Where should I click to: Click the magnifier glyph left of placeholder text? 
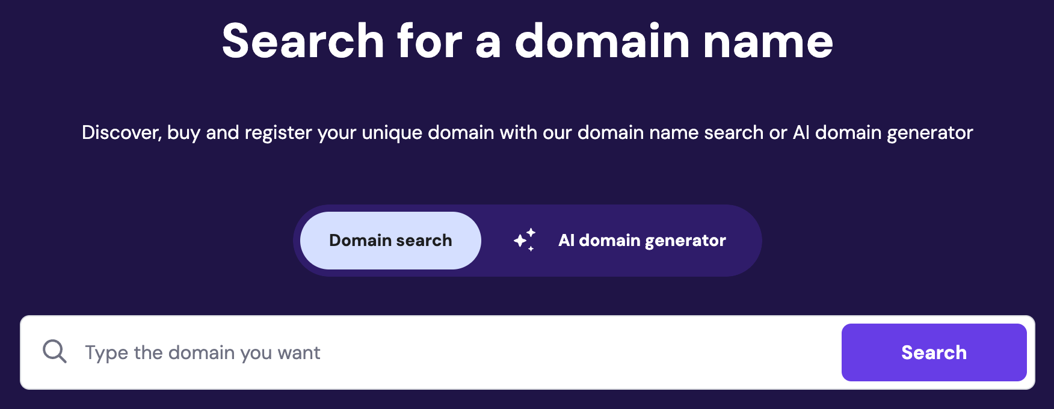54,352
